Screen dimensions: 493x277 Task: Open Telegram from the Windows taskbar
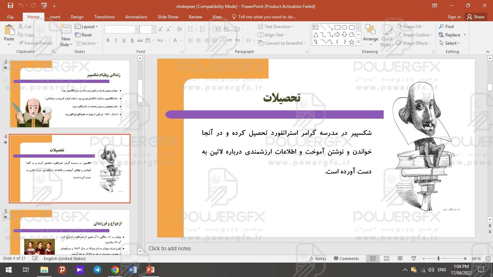pos(97,269)
